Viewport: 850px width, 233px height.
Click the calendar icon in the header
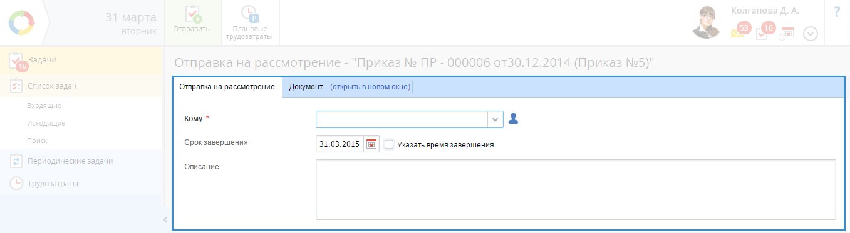tap(786, 33)
